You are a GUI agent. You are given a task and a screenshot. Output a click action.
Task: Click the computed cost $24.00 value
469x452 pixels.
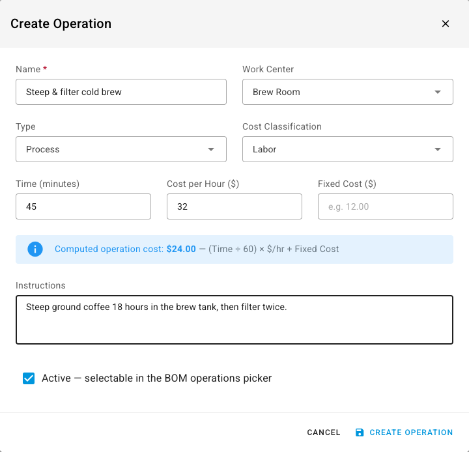tap(181, 249)
